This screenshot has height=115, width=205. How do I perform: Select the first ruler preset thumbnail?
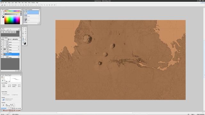[x=2, y=32]
